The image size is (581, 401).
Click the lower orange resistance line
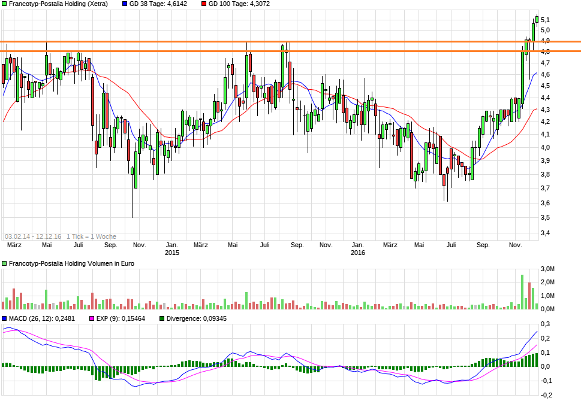pos(290,51)
